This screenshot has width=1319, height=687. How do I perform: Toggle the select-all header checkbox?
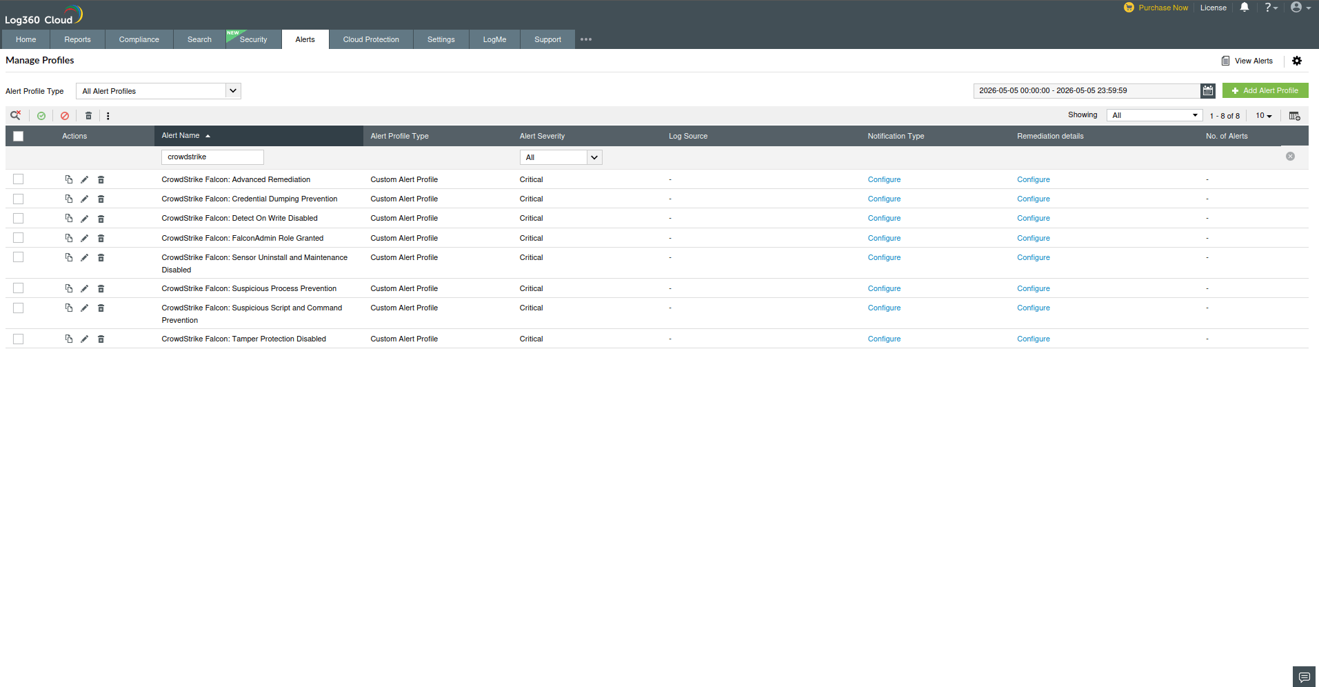coord(19,136)
